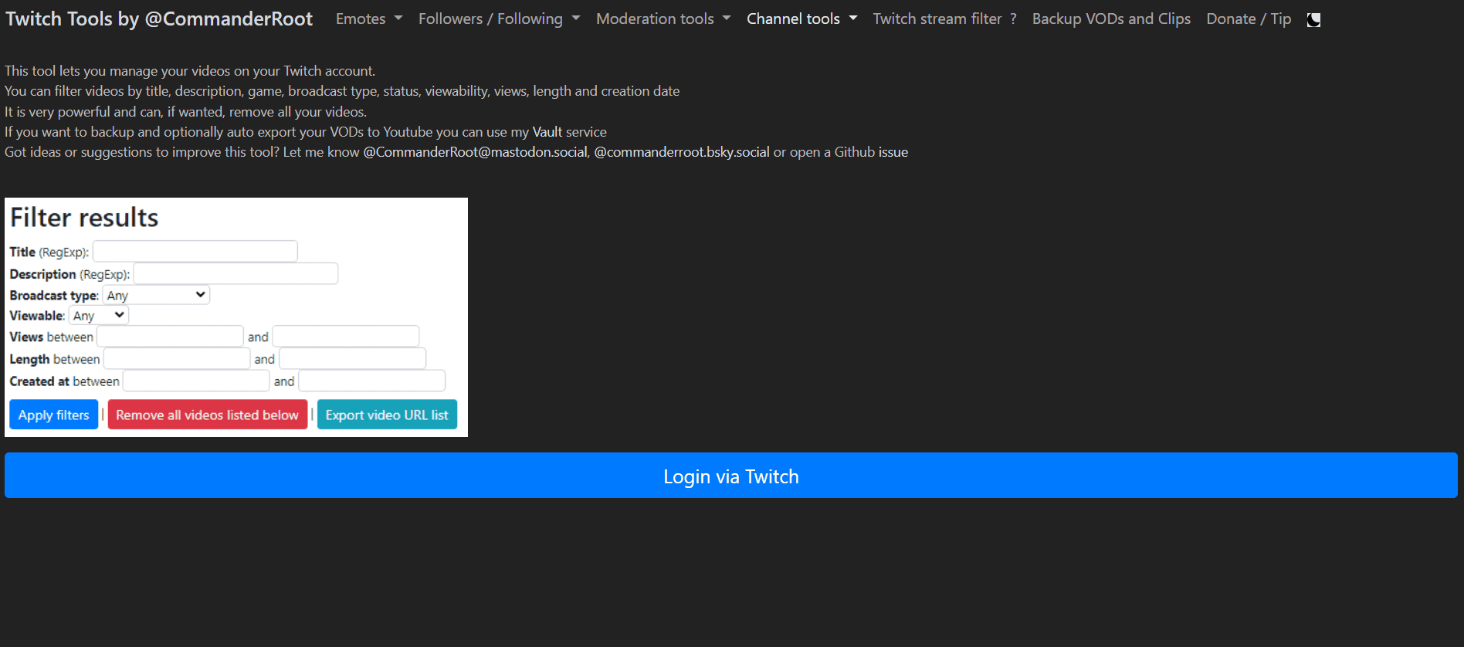The image size is (1464, 647).
Task: Click the dark mode toggle icon
Action: click(x=1313, y=20)
